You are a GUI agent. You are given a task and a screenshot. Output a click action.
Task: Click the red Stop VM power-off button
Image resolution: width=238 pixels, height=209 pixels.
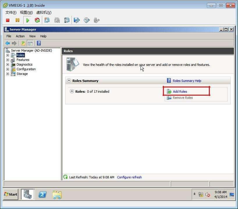pyautogui.click(x=8, y=20)
